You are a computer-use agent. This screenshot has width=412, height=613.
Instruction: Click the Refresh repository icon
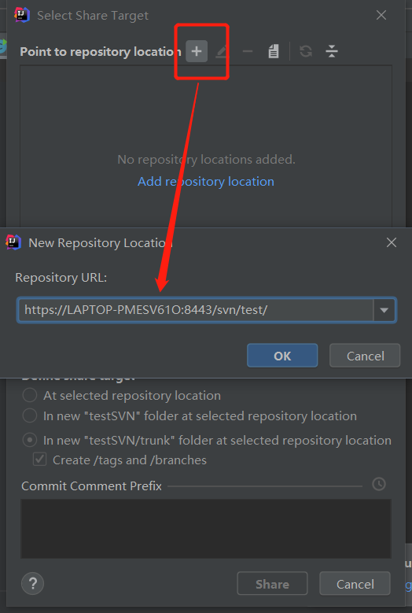point(306,51)
